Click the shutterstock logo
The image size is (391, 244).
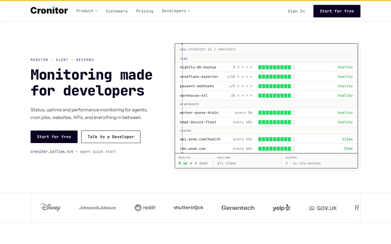tap(188, 208)
